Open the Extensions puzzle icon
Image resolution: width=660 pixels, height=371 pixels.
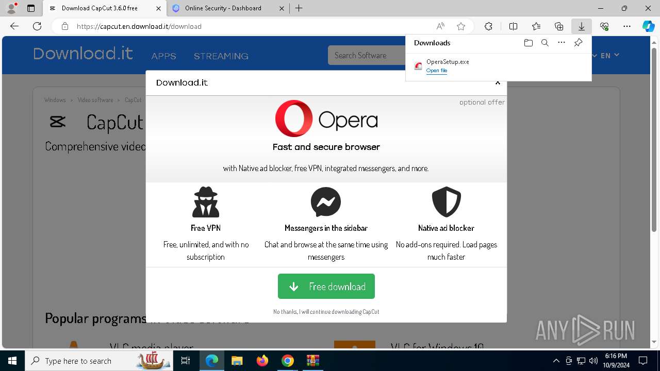(488, 26)
